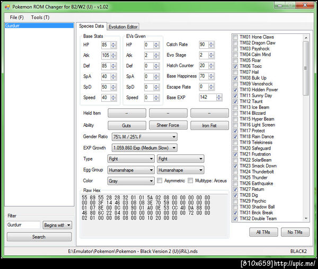Switch to the Evolution Editor tab
Image resolution: width=318 pixels, height=269 pixels.
point(123,27)
